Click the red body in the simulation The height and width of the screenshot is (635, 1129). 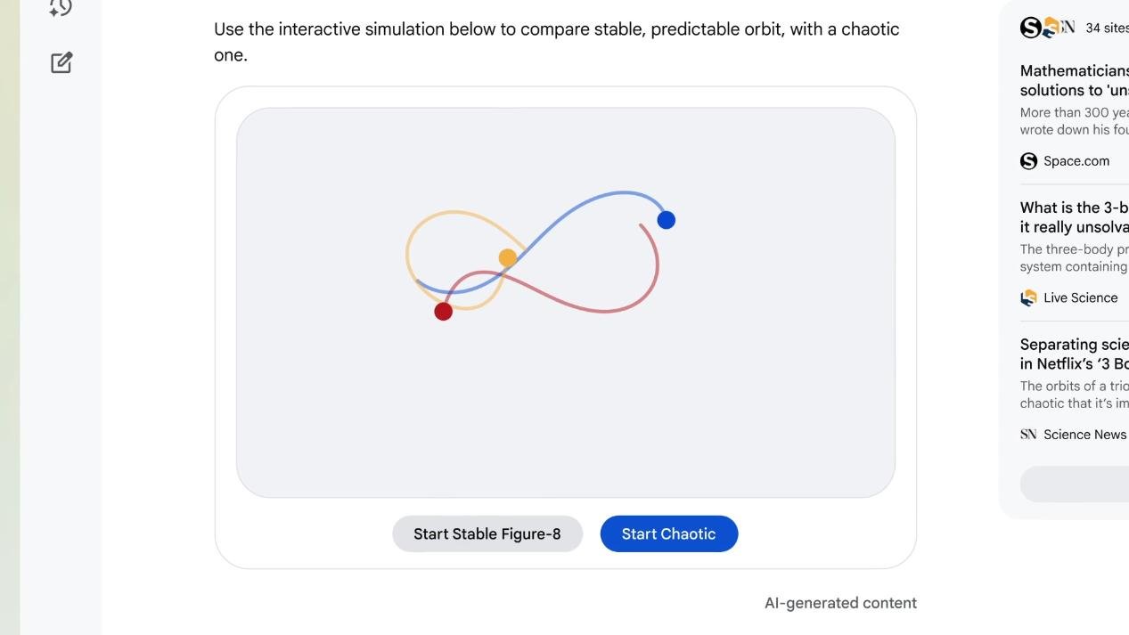pos(443,311)
